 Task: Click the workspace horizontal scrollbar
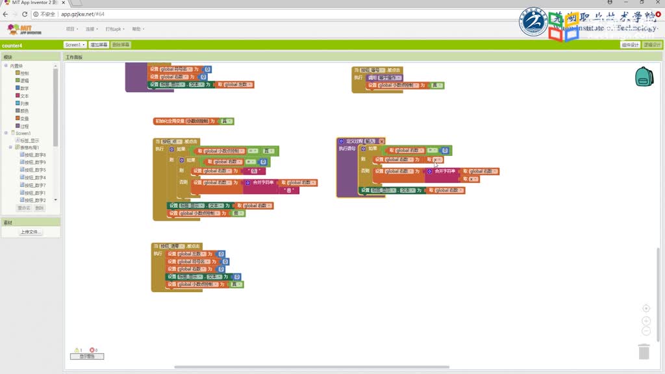(312, 368)
